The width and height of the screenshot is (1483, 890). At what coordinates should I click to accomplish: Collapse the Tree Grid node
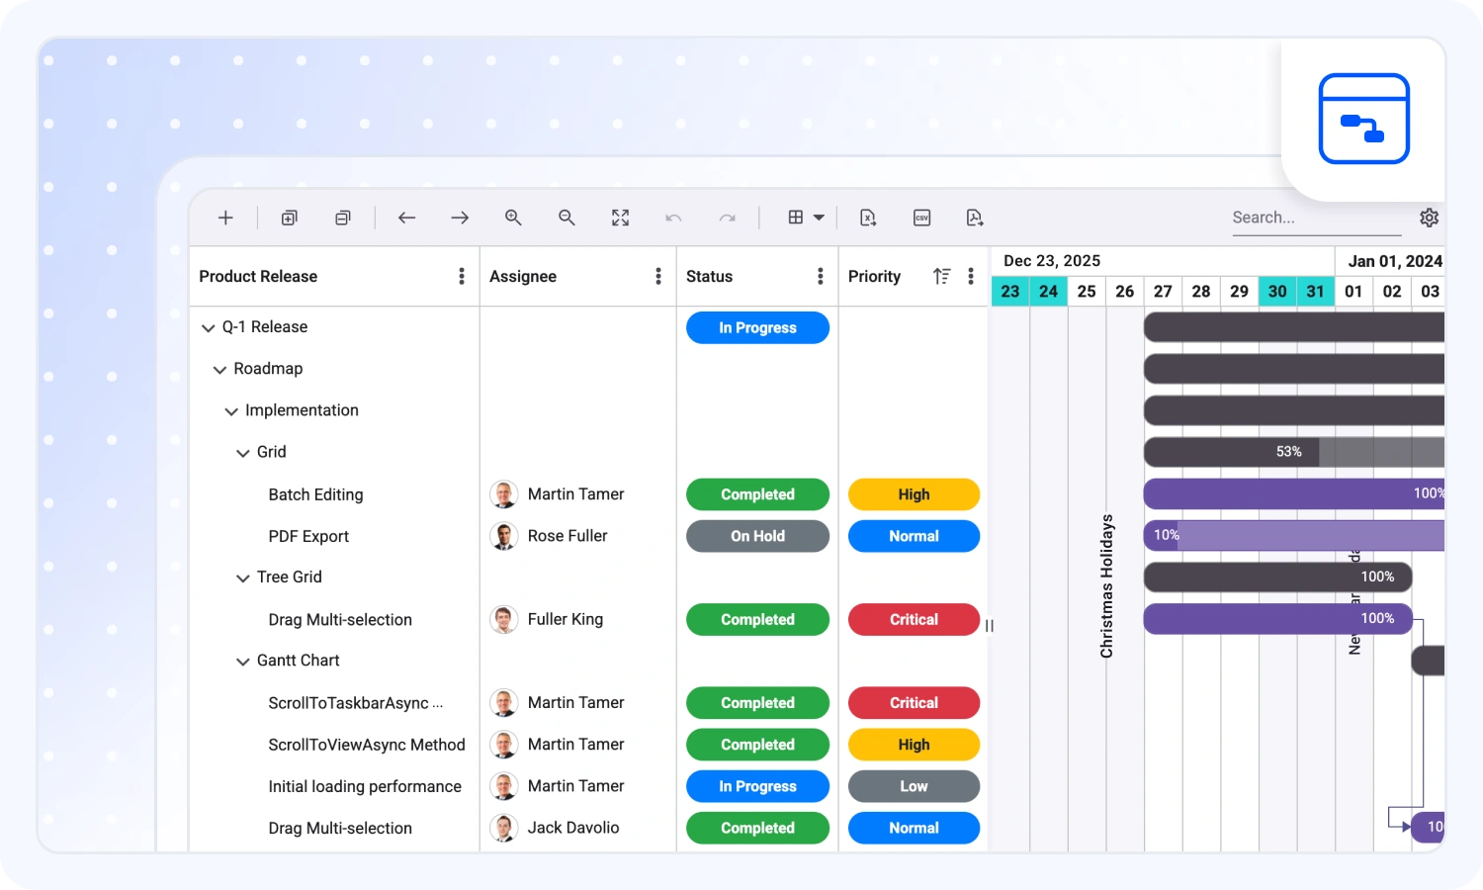(243, 578)
